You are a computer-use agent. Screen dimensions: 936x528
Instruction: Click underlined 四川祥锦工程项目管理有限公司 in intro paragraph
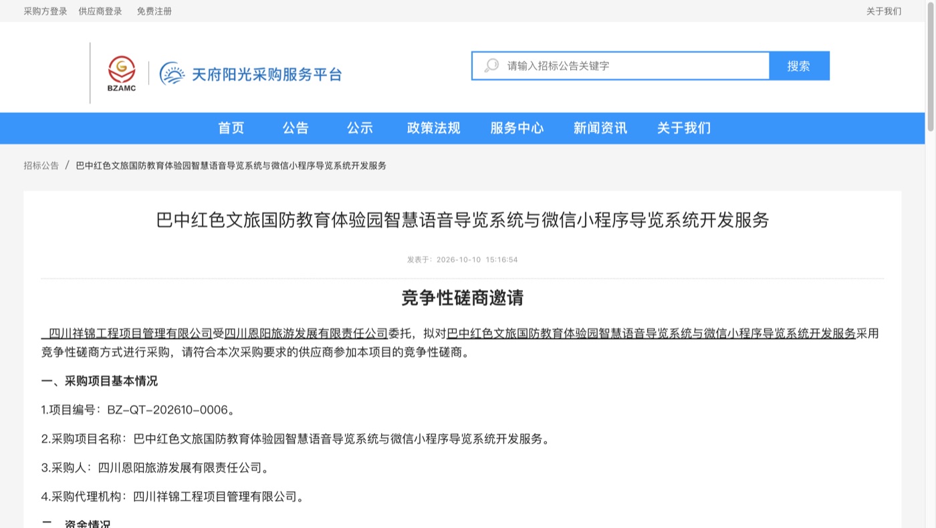pyautogui.click(x=131, y=333)
